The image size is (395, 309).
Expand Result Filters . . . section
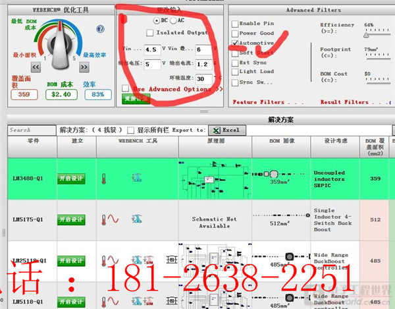[355, 102]
